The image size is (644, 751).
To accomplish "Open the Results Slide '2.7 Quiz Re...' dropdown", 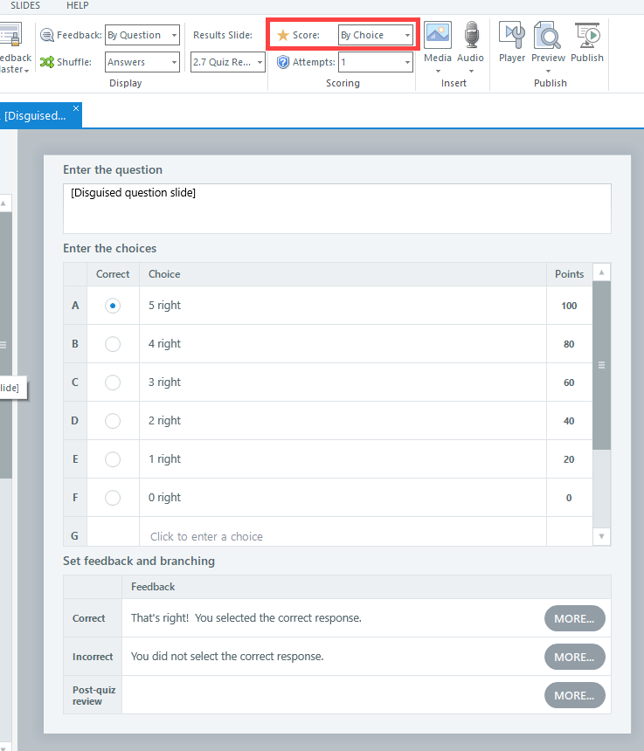I will (227, 62).
